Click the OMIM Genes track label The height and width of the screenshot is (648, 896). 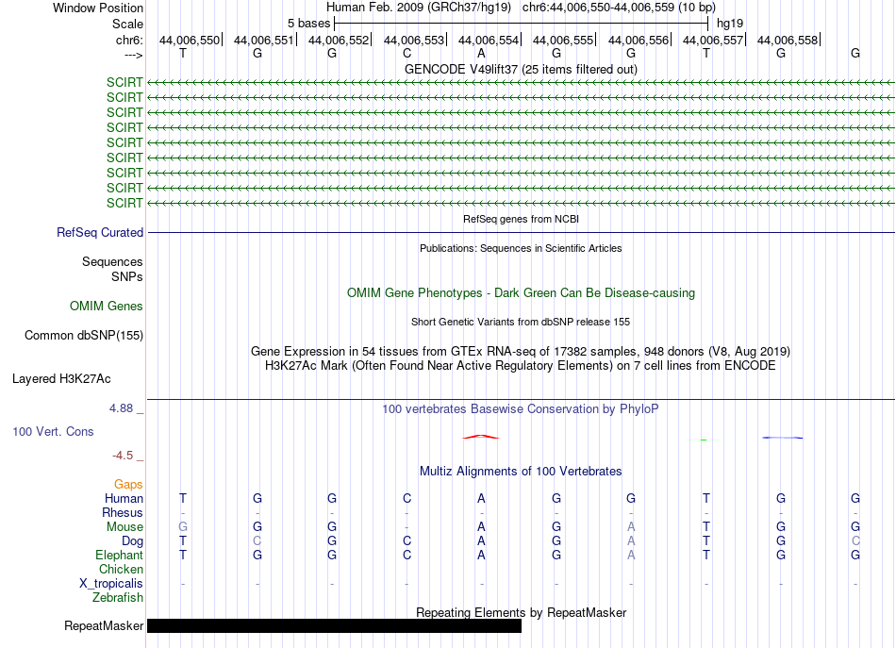point(106,306)
